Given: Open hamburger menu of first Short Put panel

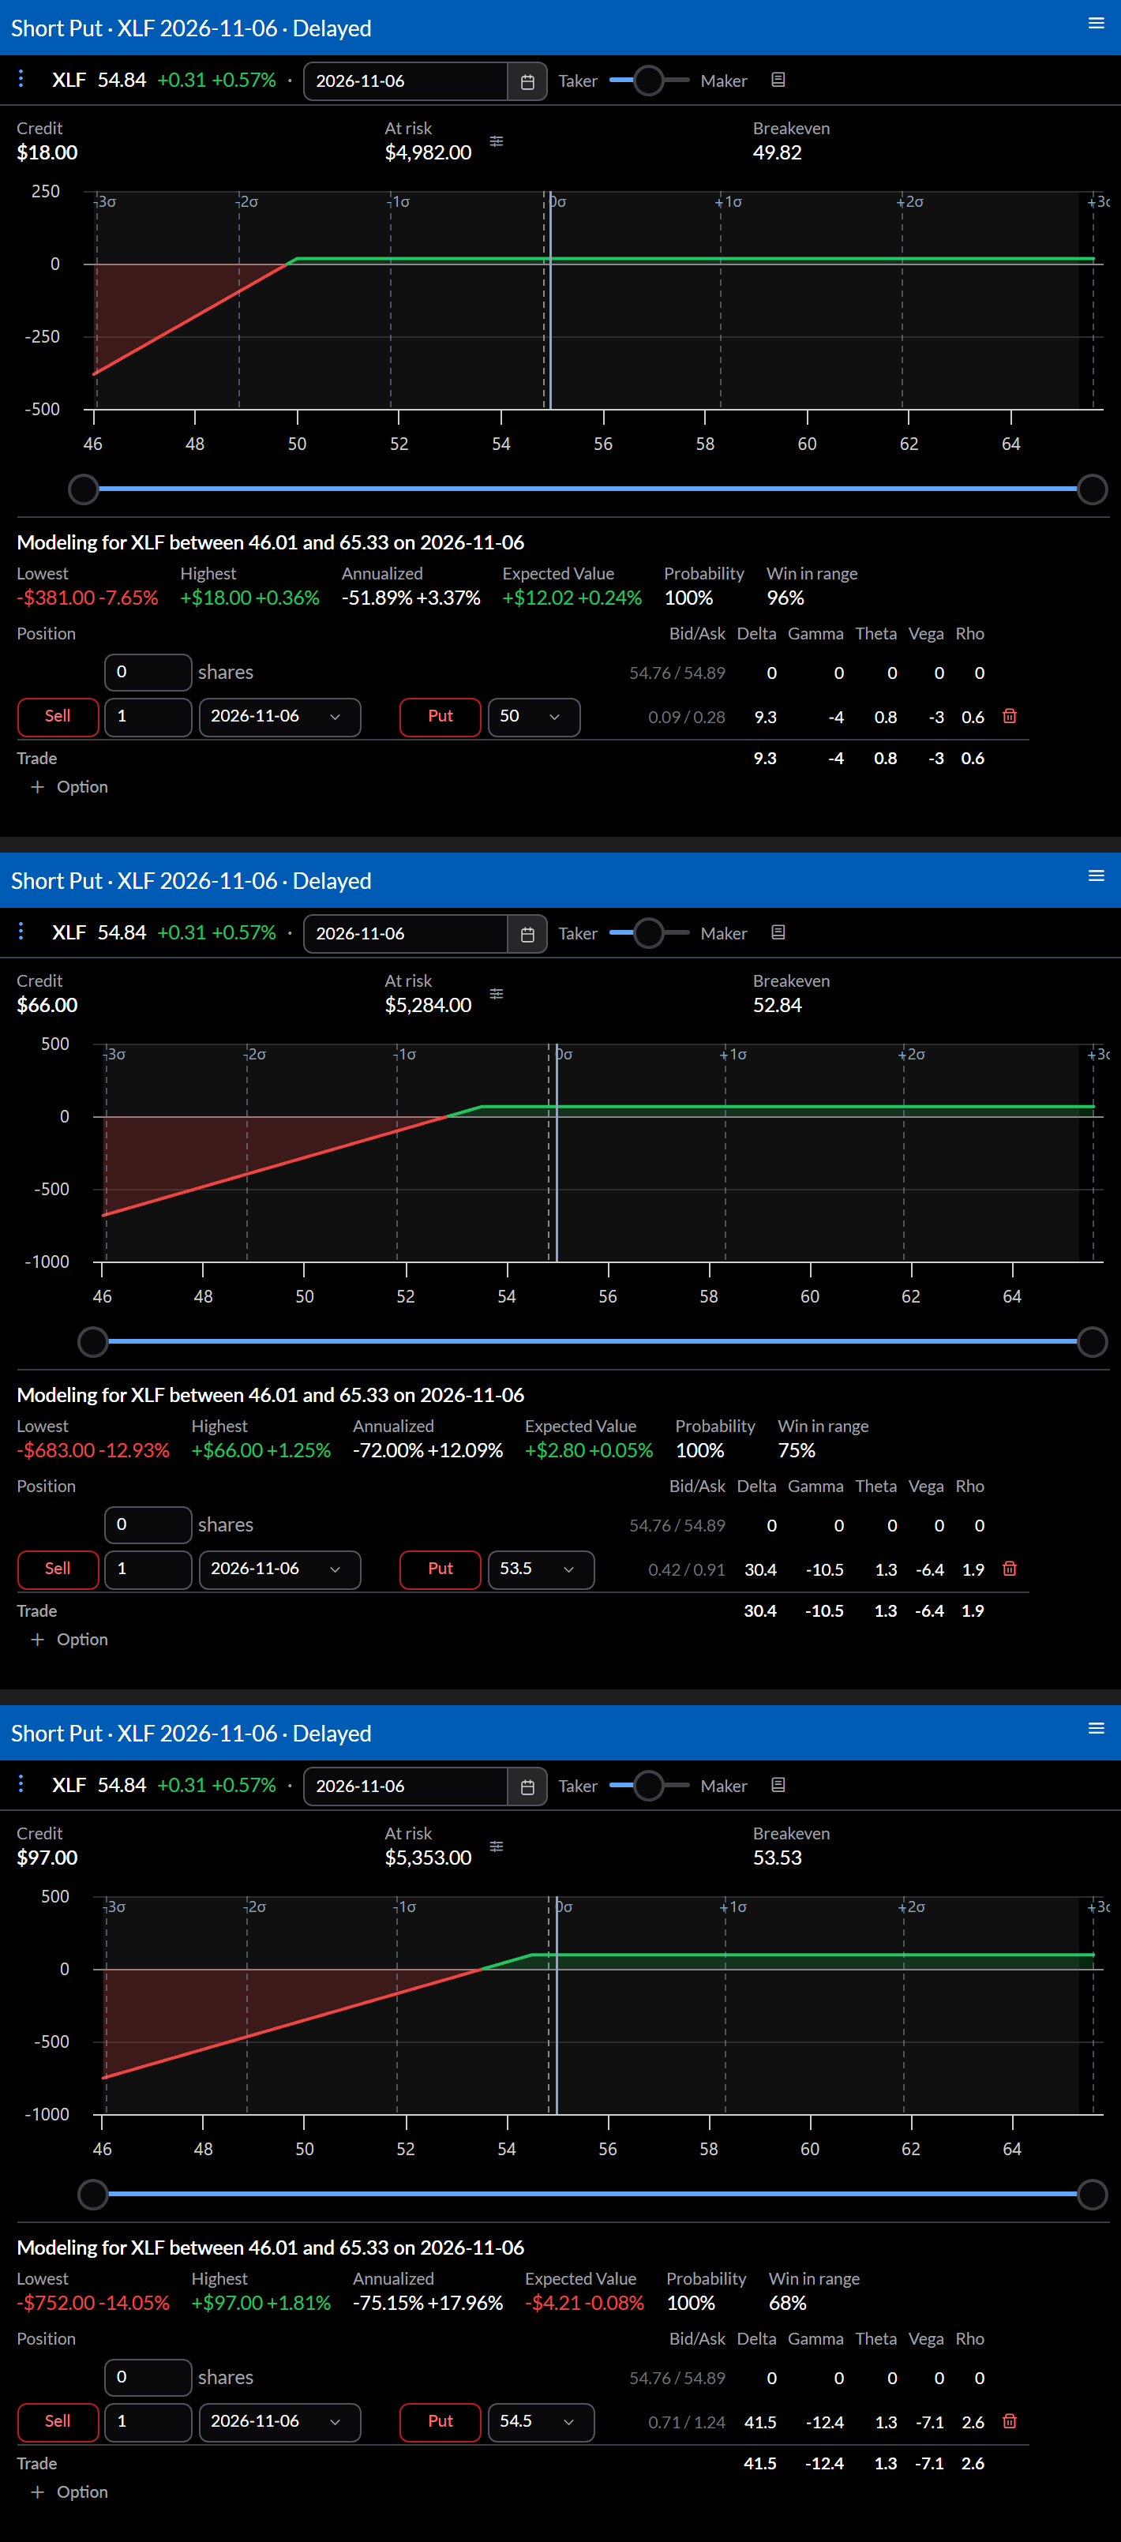Looking at the screenshot, I should [1096, 24].
